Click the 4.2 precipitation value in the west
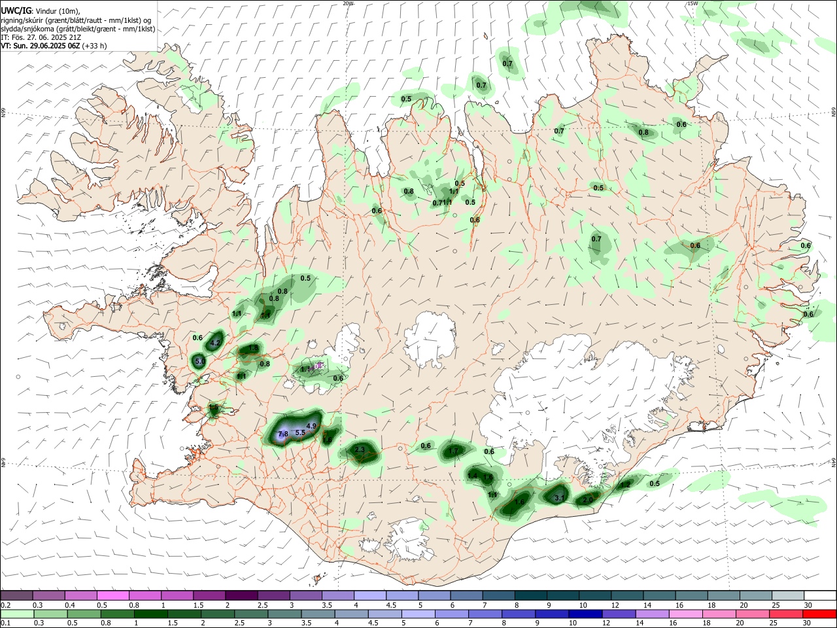Viewport: 837px width, 628px height. (216, 343)
